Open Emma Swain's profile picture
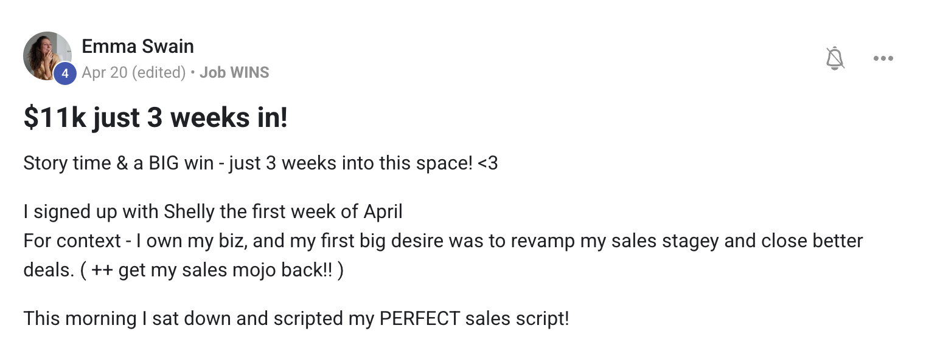Image resolution: width=926 pixels, height=345 pixels. (47, 56)
